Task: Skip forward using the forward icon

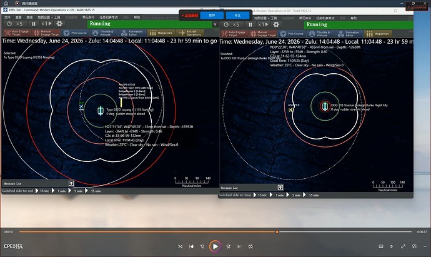Action: (x=228, y=246)
